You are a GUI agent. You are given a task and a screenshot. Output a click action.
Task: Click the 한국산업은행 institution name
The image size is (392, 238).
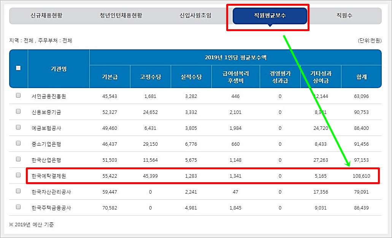pos(46,160)
